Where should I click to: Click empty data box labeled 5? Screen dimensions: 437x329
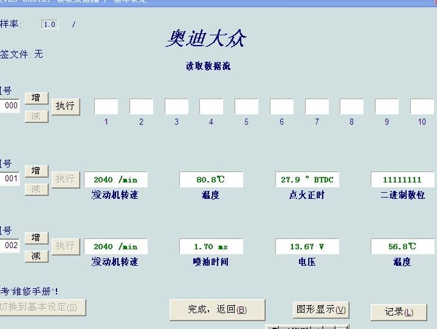click(246, 106)
